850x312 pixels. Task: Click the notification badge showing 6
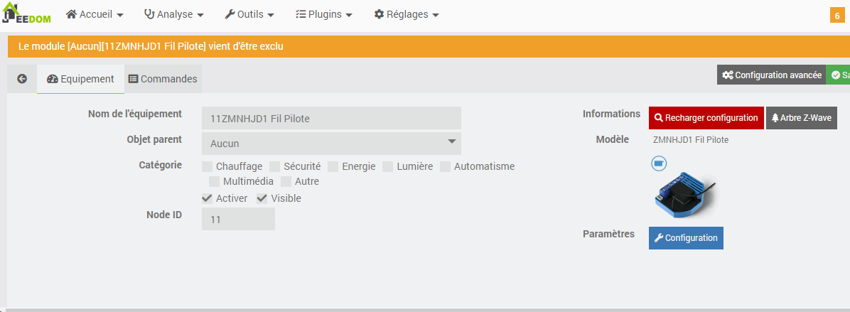[x=837, y=15]
